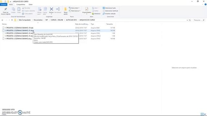
Task: Click Editar in the ribbon
Action: pos(95,11)
